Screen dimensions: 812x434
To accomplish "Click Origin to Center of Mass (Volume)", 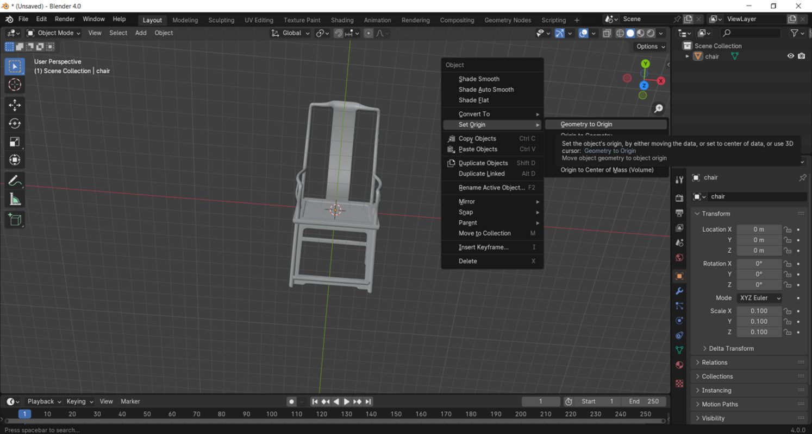I will point(606,170).
